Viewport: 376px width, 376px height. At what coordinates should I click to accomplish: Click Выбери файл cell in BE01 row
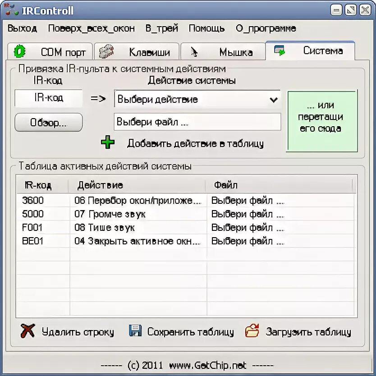point(280,241)
